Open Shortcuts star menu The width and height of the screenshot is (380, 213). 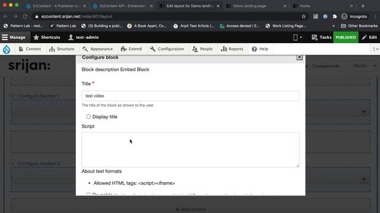(47, 37)
